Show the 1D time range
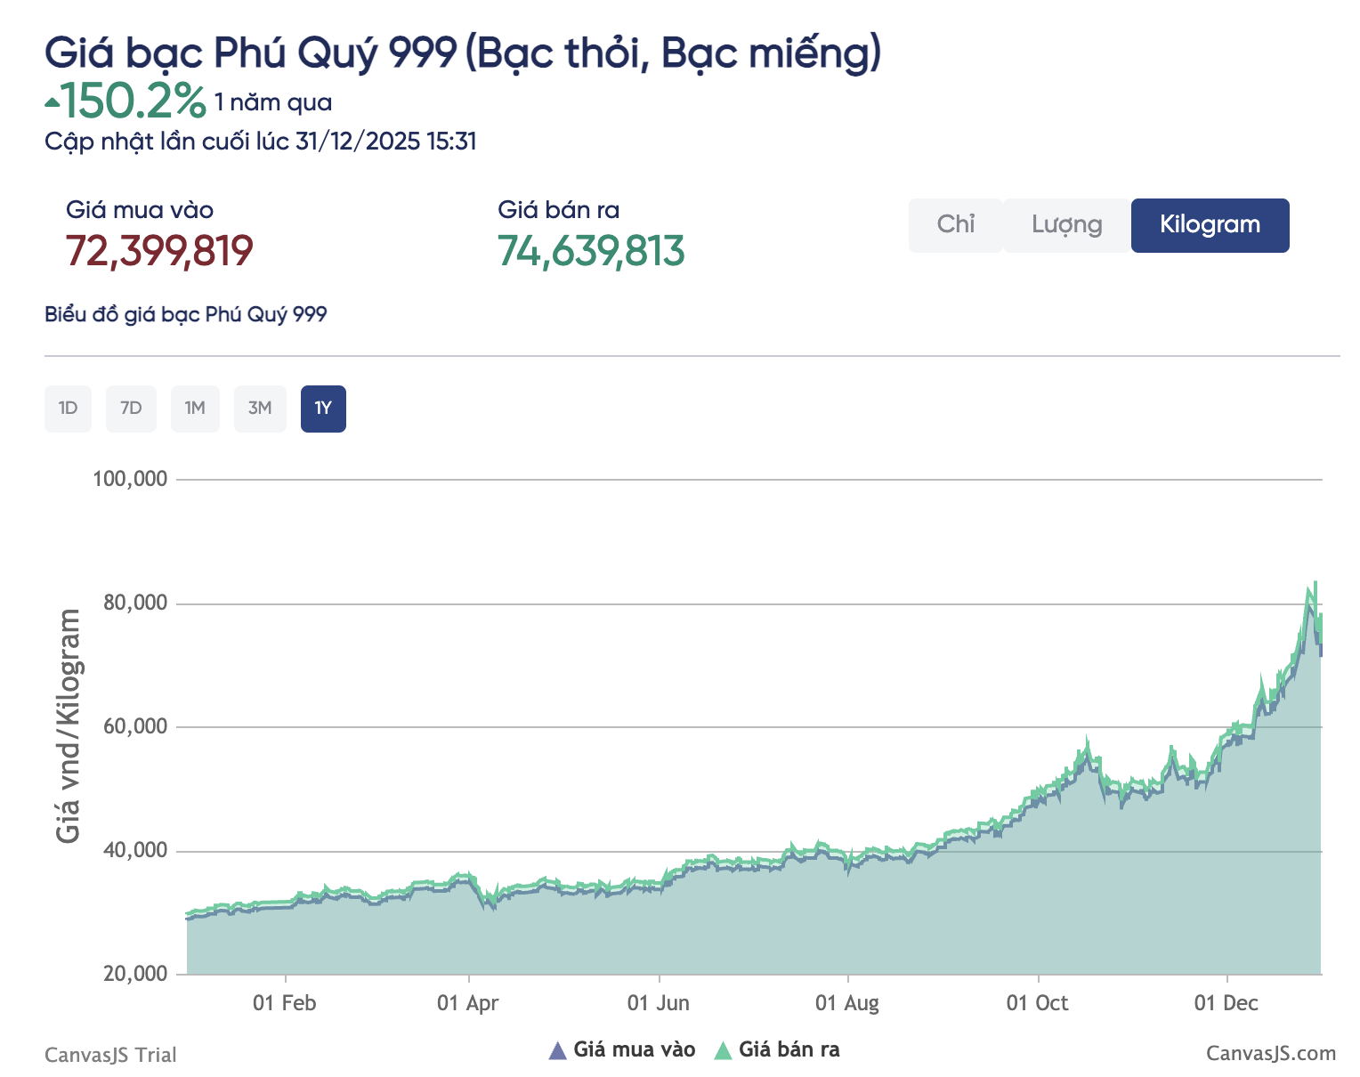Viewport: 1360px width, 1077px height. [68, 409]
